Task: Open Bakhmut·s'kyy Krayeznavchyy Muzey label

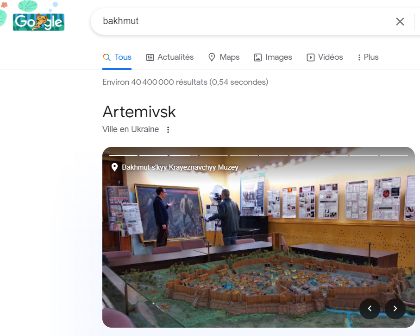Action: (180, 167)
